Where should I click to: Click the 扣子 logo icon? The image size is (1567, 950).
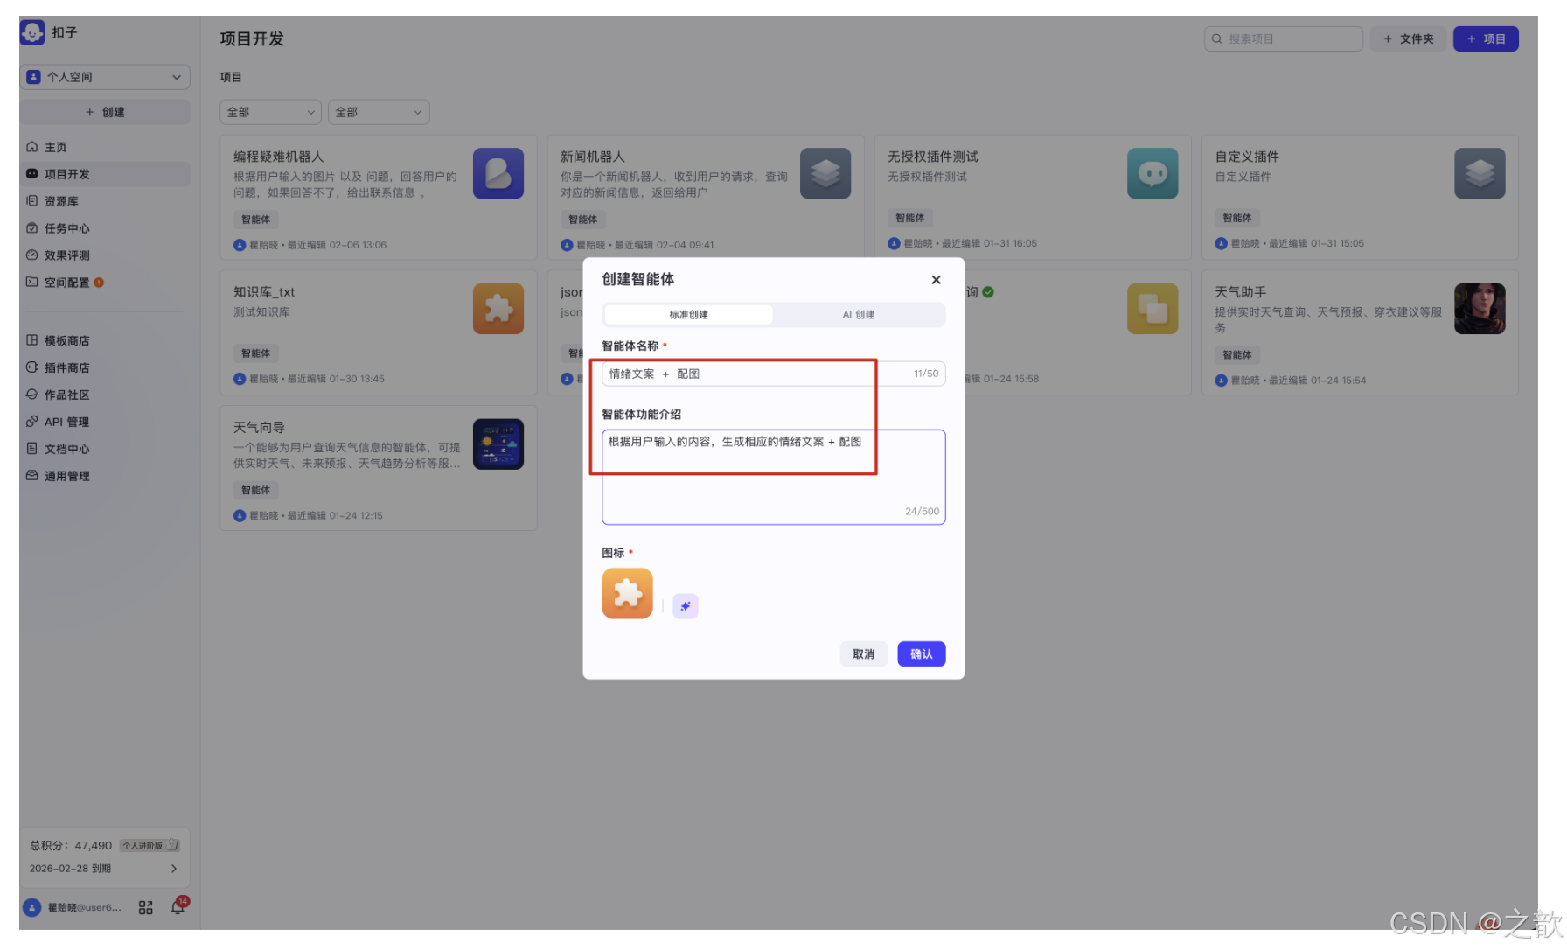[32, 32]
